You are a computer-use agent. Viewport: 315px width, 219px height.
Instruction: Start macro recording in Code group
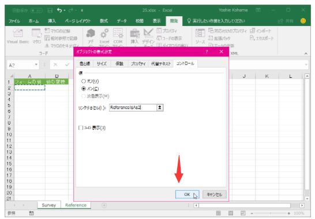coord(58,31)
